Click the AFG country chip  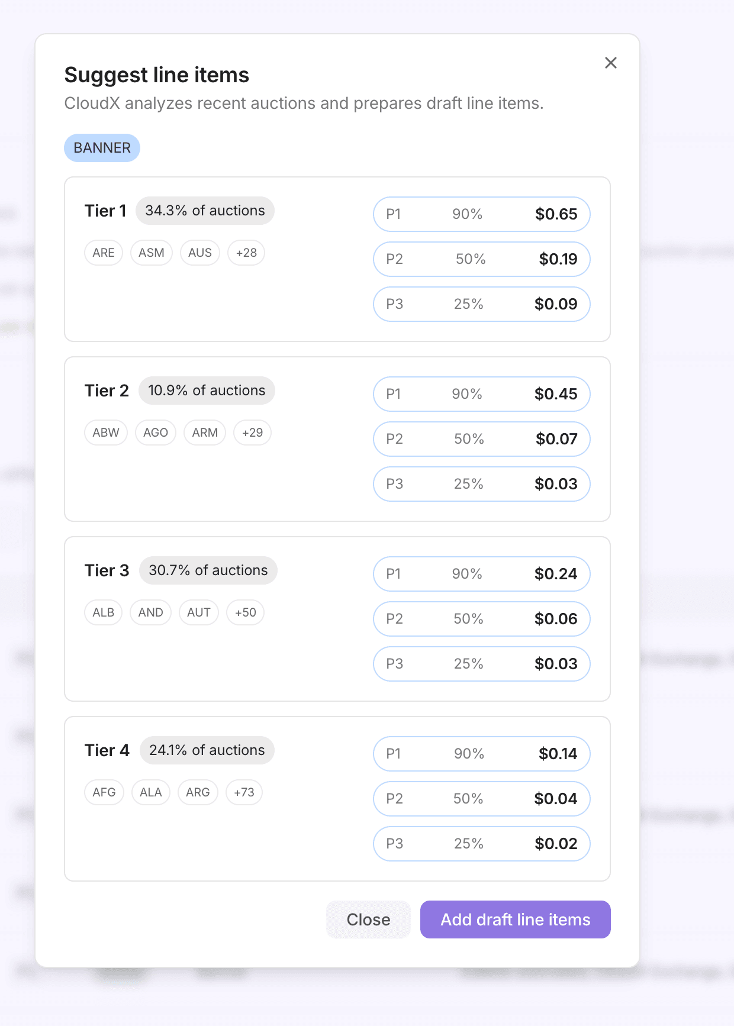pyautogui.click(x=104, y=792)
